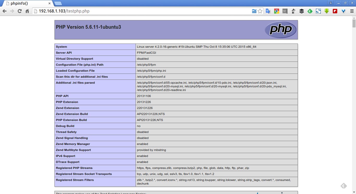Click the blue S extension icon
This screenshot has height=194, width=356.
pos(318,11)
